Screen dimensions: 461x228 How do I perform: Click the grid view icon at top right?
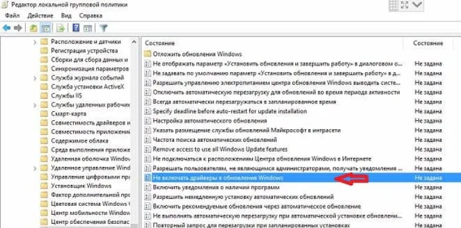[394, 5]
